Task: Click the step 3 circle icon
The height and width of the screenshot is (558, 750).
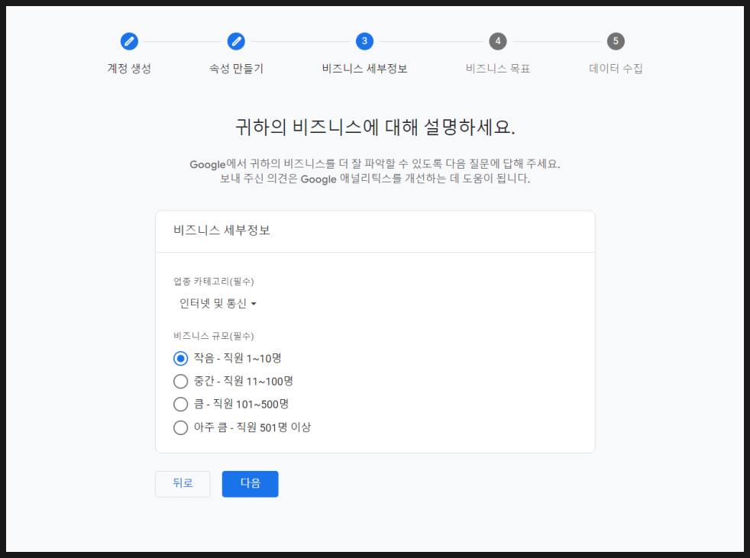Action: coord(364,41)
